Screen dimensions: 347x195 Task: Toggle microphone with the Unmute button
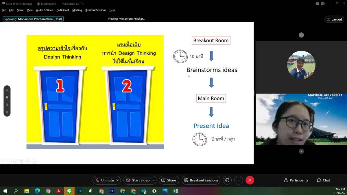point(104,180)
